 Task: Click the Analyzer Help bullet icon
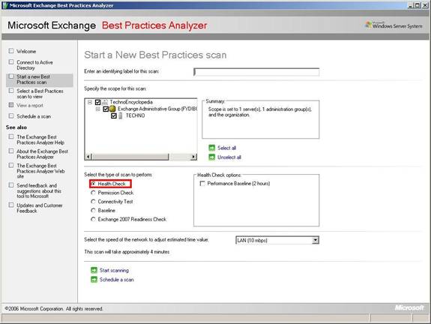(x=11, y=136)
